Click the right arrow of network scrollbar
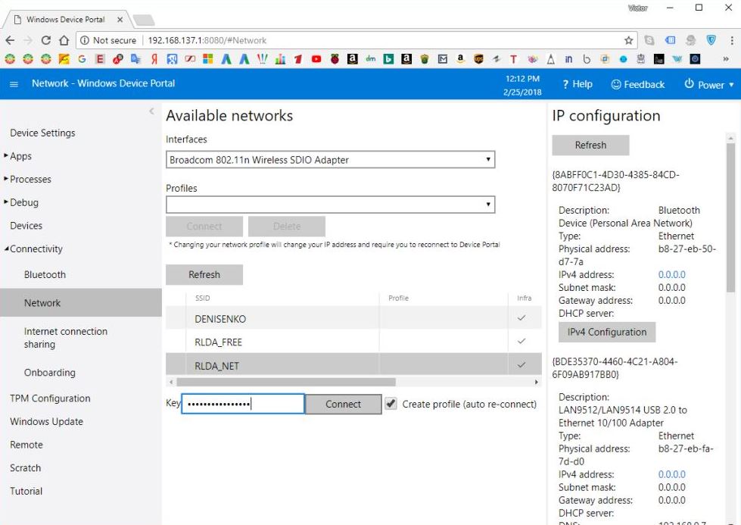 tap(536, 382)
